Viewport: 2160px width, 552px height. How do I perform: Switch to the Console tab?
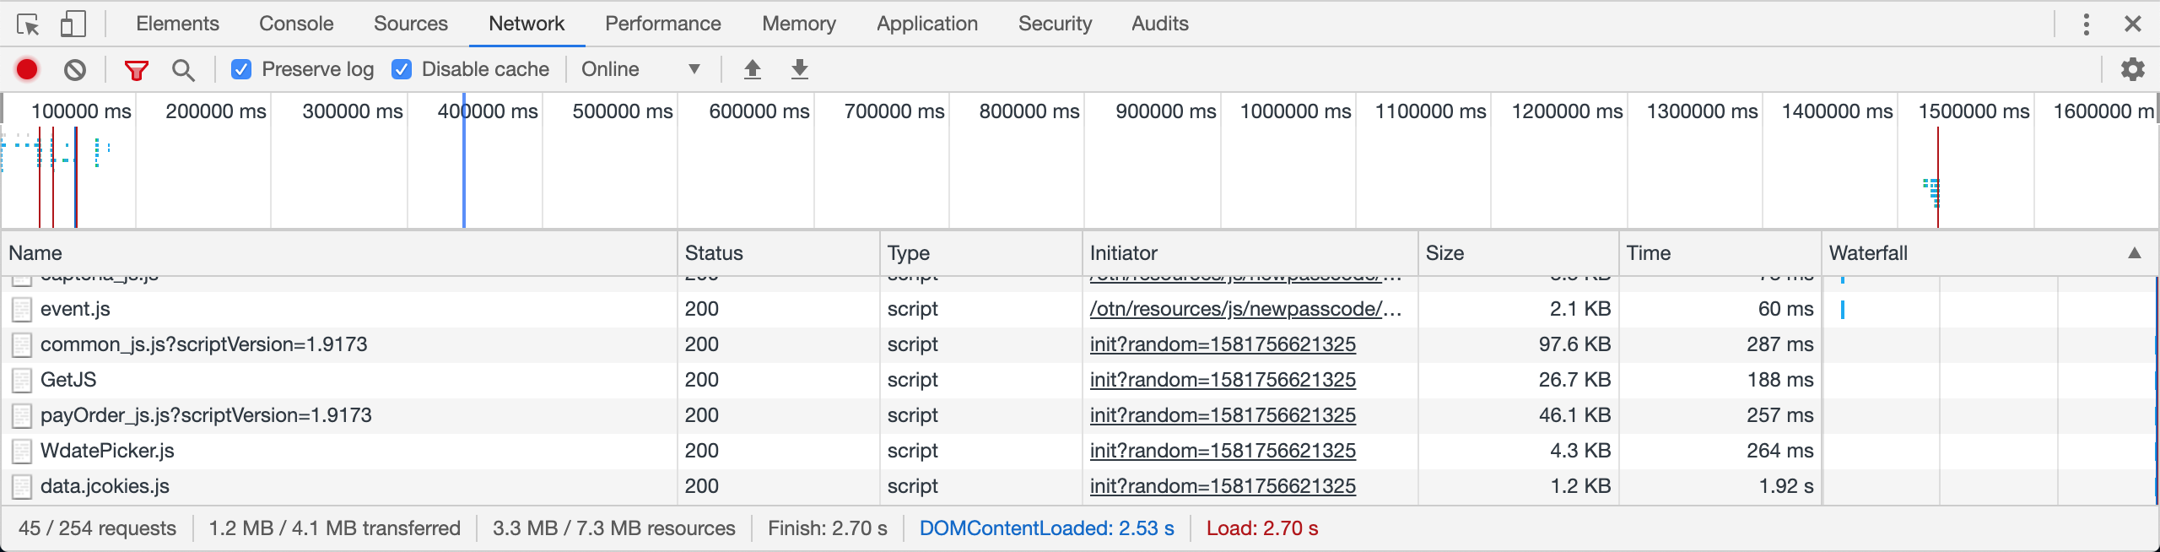point(296,24)
